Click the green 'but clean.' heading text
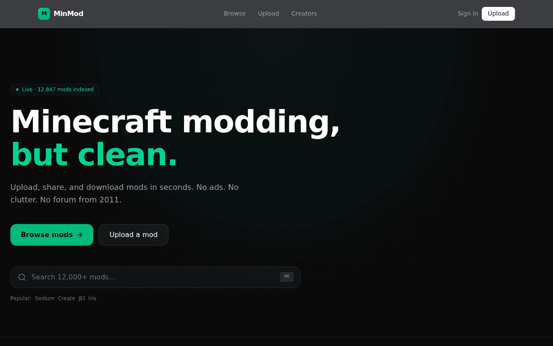 [94, 154]
